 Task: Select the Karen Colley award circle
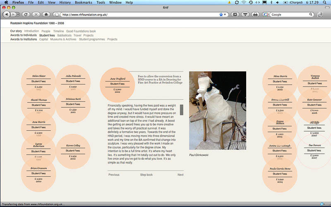73,151
